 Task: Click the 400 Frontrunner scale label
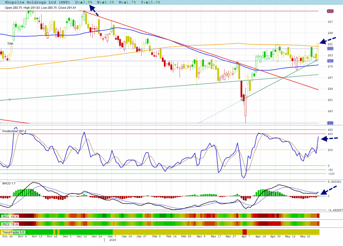pos(330,134)
